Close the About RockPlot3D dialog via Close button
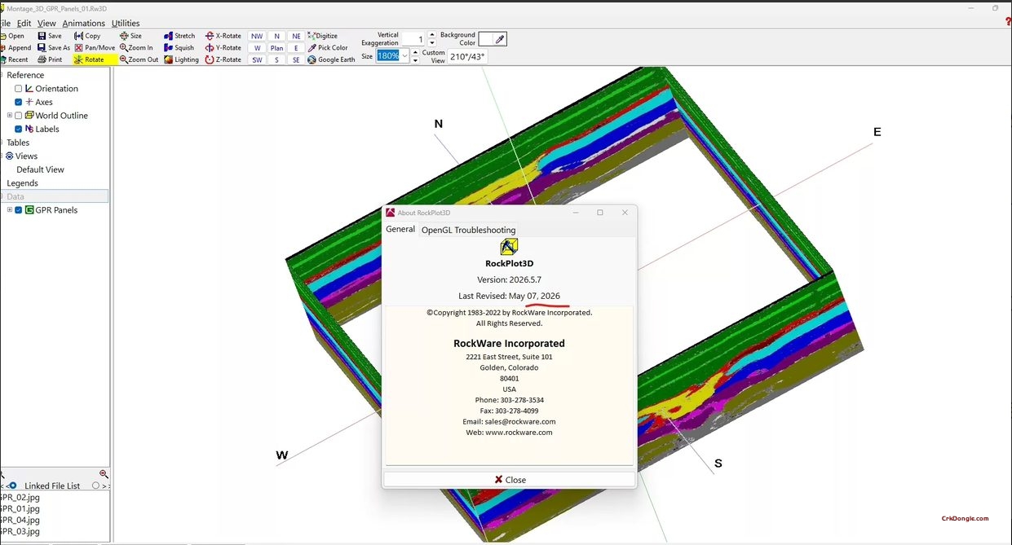This screenshot has height=545, width=1012. click(510, 480)
